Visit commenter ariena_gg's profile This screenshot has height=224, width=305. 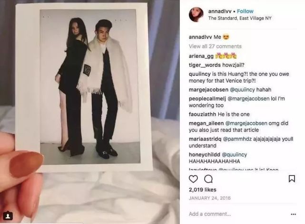[x=201, y=56]
